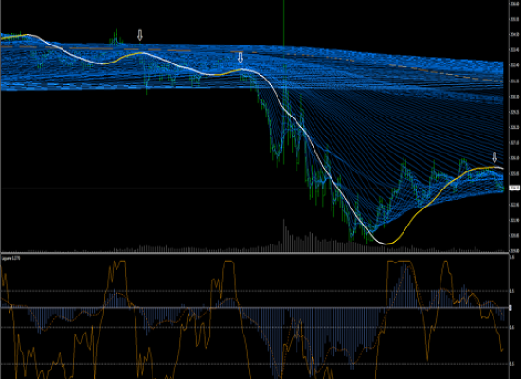Image resolution: width=521 pixels, height=379 pixels.
Task: Click the first down-arrow signal marker on the chart
Action: coord(140,35)
